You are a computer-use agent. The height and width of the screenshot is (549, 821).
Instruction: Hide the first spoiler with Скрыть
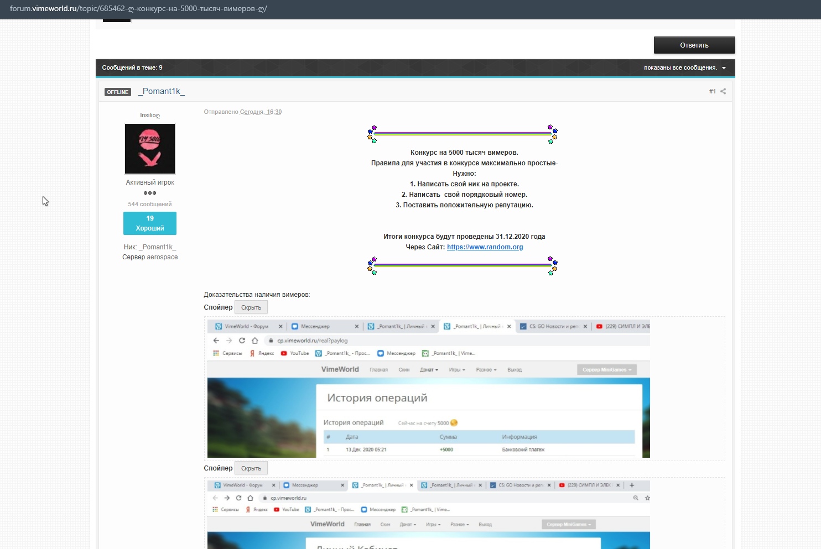(x=251, y=307)
